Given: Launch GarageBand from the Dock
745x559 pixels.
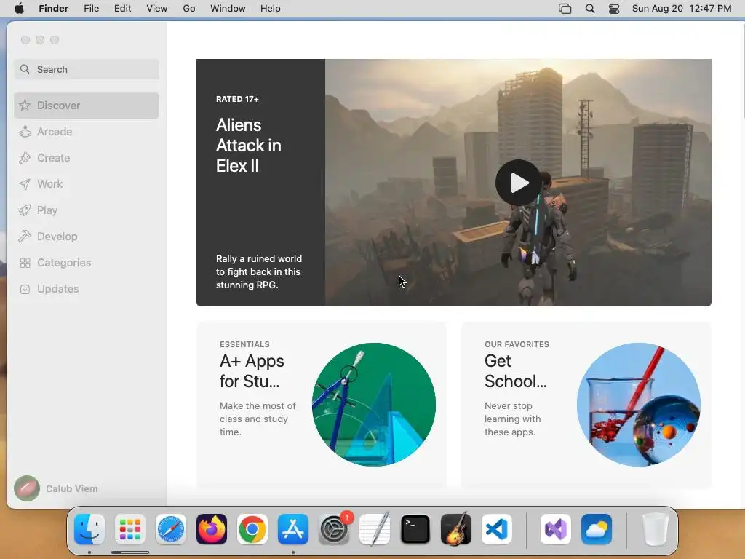Looking at the screenshot, I should click(456, 529).
